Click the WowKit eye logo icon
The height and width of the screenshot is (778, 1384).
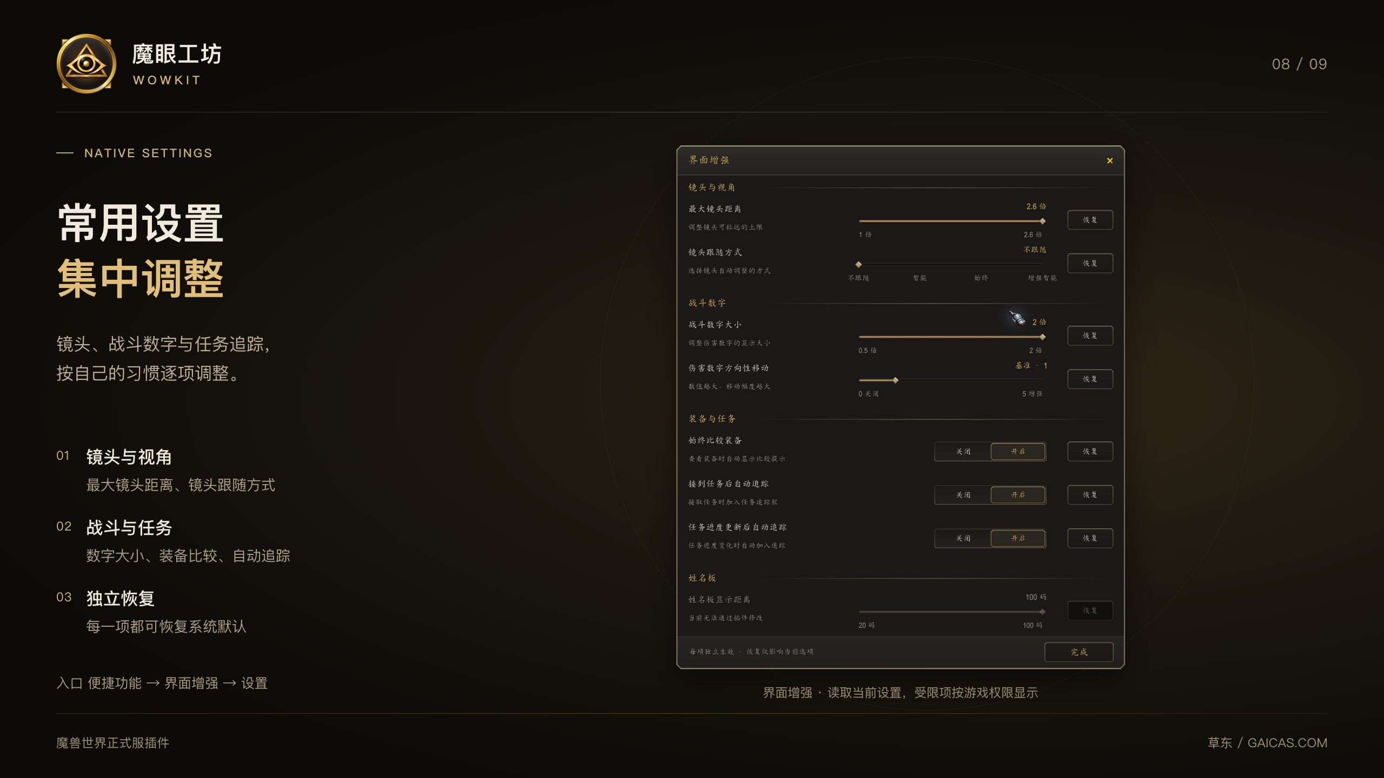click(x=86, y=64)
